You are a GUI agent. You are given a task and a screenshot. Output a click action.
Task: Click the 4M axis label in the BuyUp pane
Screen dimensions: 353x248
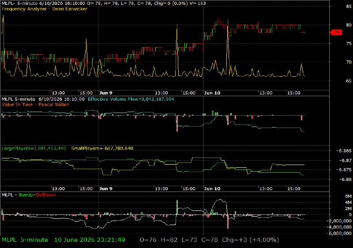coord(348,202)
